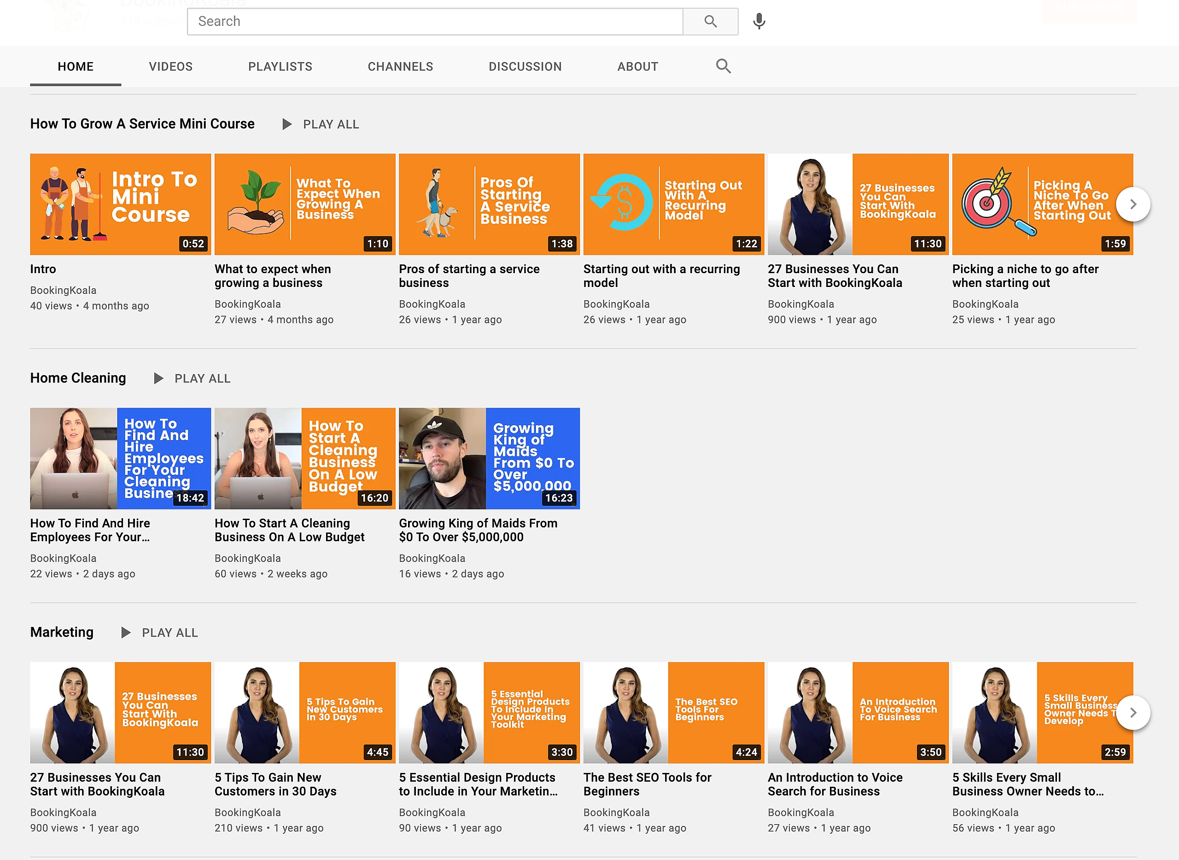Open How To Start A Cleaning Business title
The height and width of the screenshot is (860, 1179).
[289, 530]
